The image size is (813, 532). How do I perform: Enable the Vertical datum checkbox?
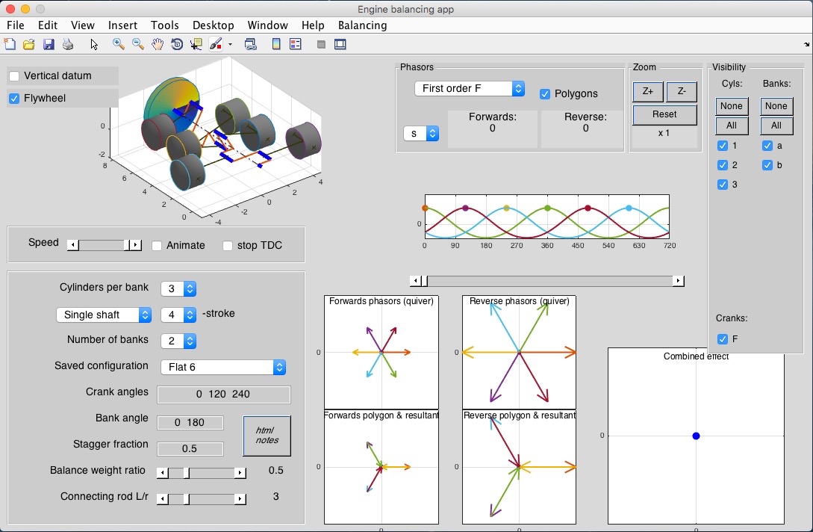[x=14, y=76]
